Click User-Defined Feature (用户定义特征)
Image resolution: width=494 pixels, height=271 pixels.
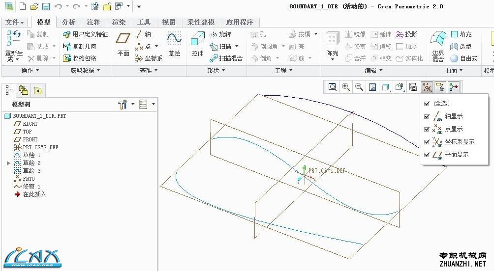[x=86, y=34]
